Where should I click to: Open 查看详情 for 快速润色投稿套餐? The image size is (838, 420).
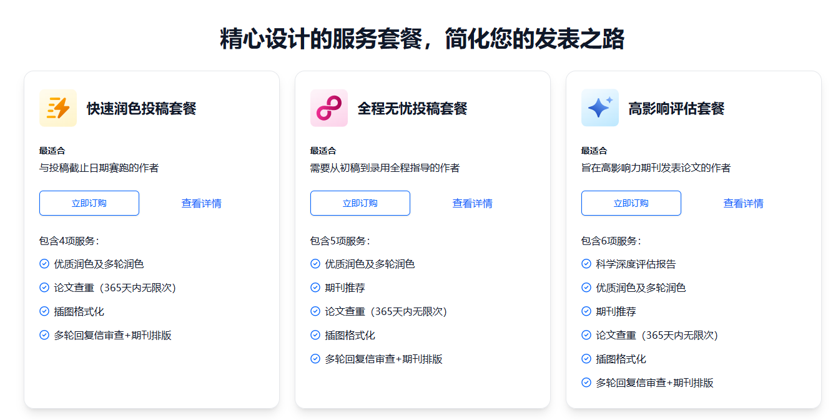[201, 202]
